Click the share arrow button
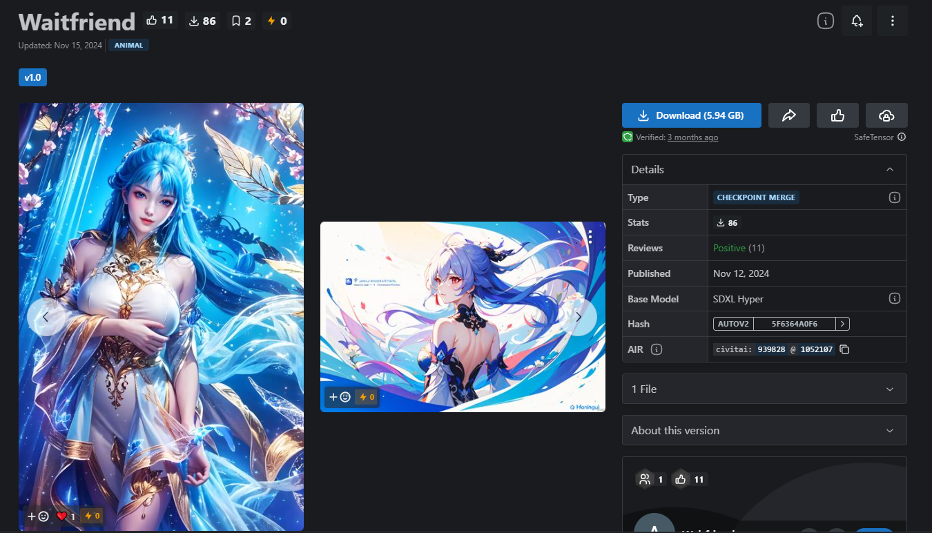 pyautogui.click(x=789, y=115)
